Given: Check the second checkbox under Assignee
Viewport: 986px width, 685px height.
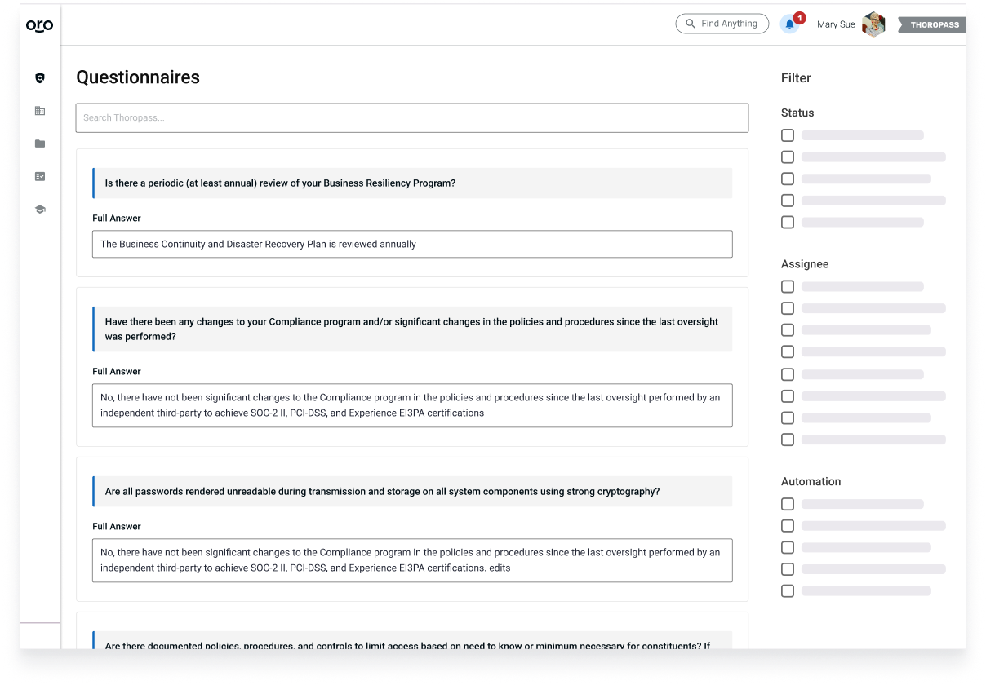Looking at the screenshot, I should click(x=788, y=308).
